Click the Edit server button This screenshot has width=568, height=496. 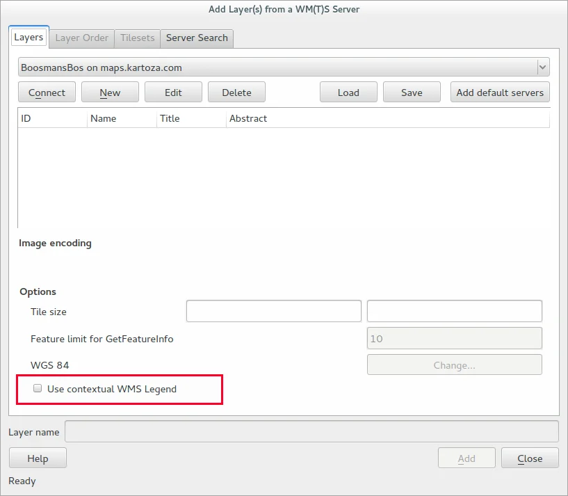pos(173,93)
